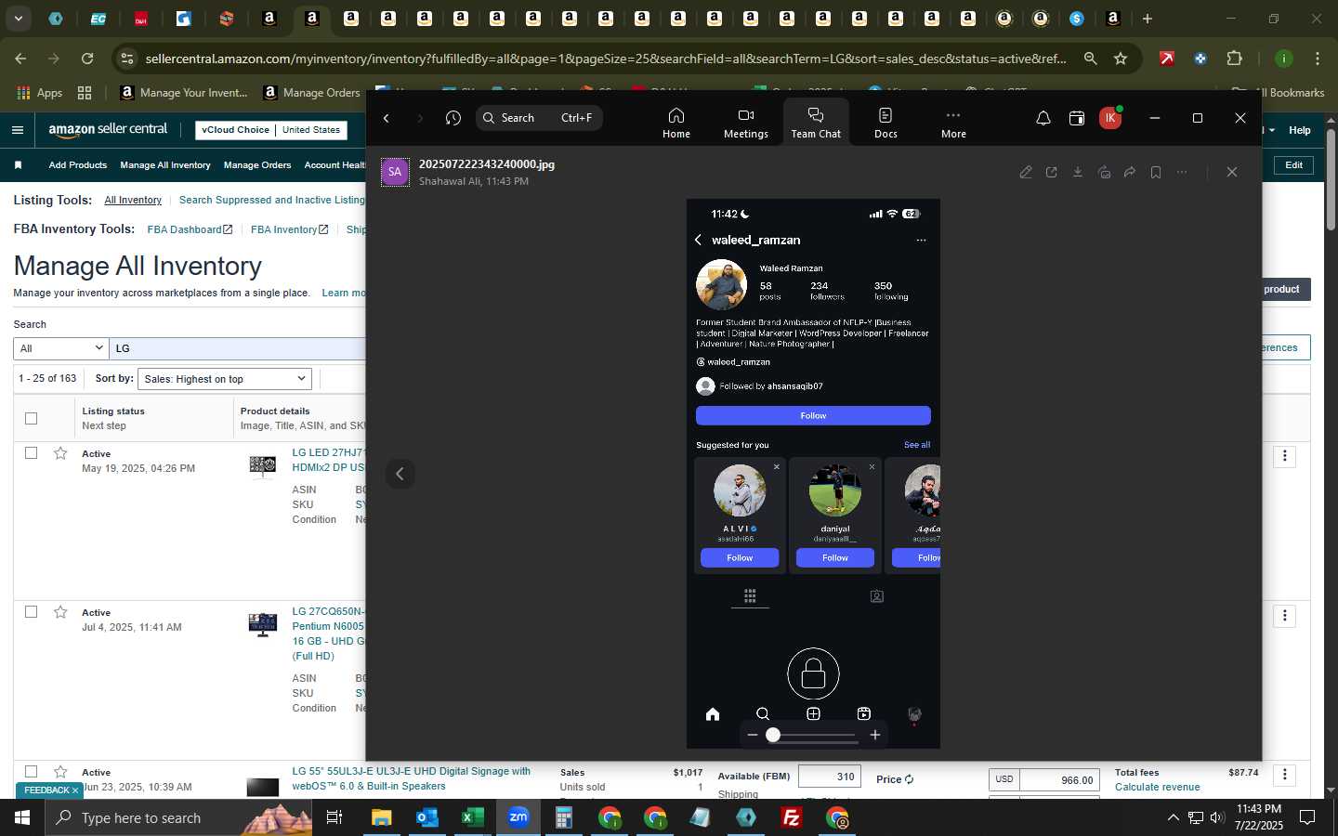Click the phone screenshot image
Viewport: 1338px width, 836px height.
point(813,474)
